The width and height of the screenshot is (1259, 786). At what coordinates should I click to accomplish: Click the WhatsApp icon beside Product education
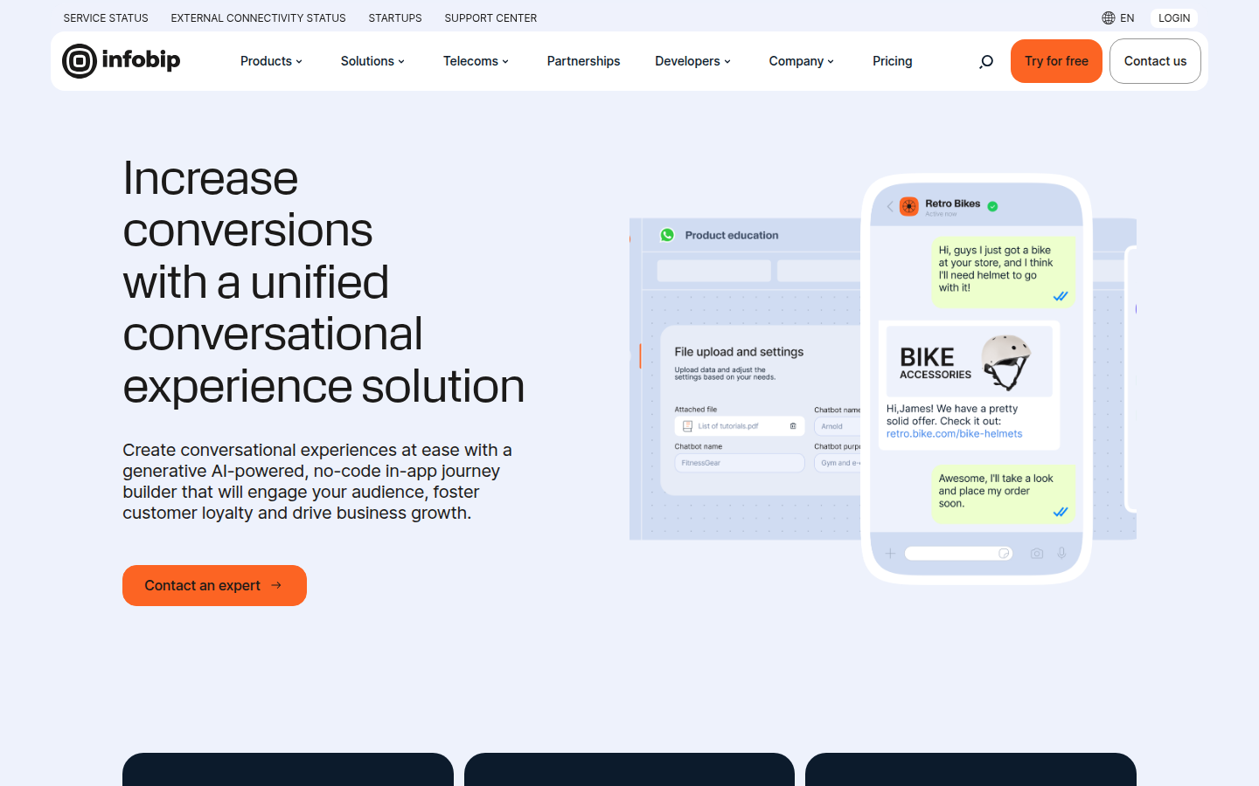pyautogui.click(x=667, y=235)
